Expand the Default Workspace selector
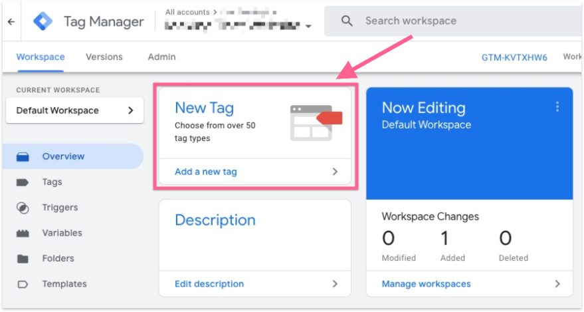584x312 pixels. point(130,110)
